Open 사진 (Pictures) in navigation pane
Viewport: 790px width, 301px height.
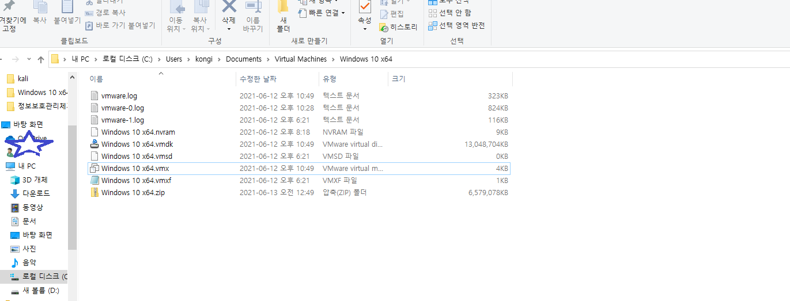coord(29,249)
